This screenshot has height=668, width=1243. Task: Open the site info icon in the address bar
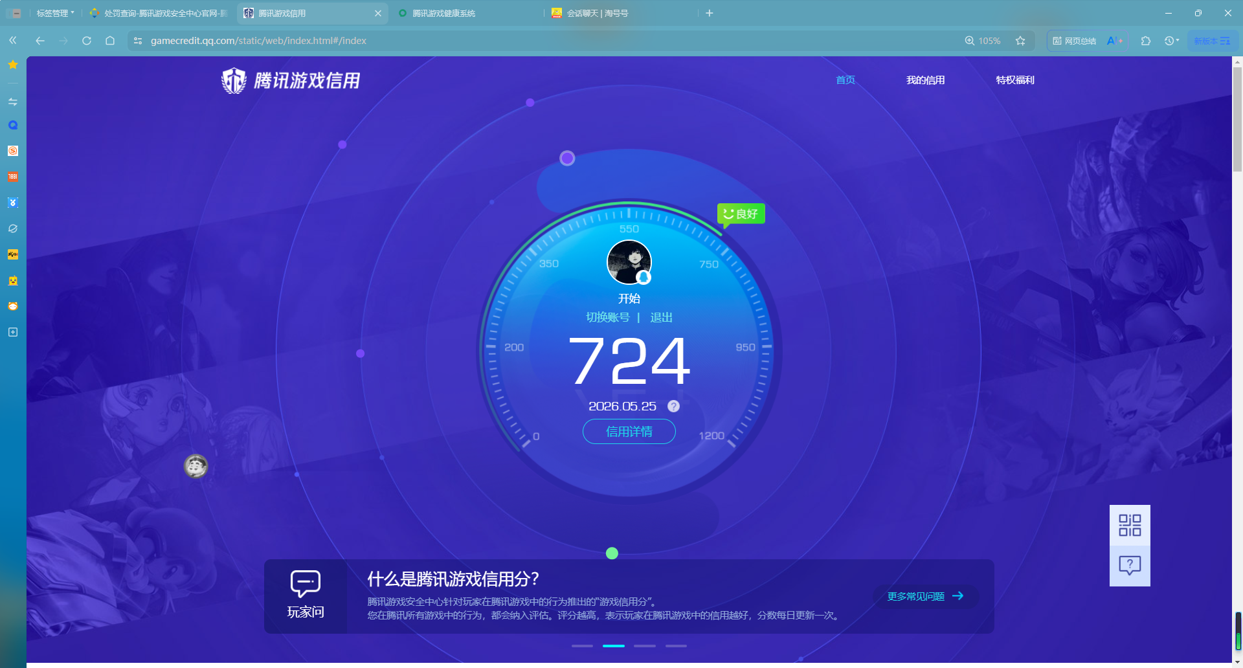tap(138, 41)
